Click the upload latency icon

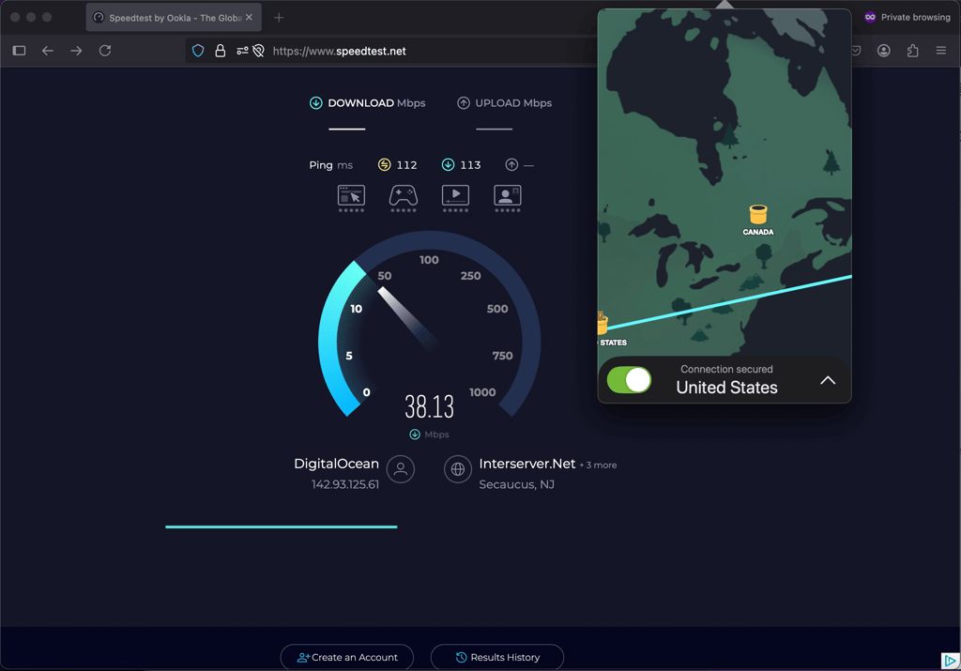tap(511, 164)
